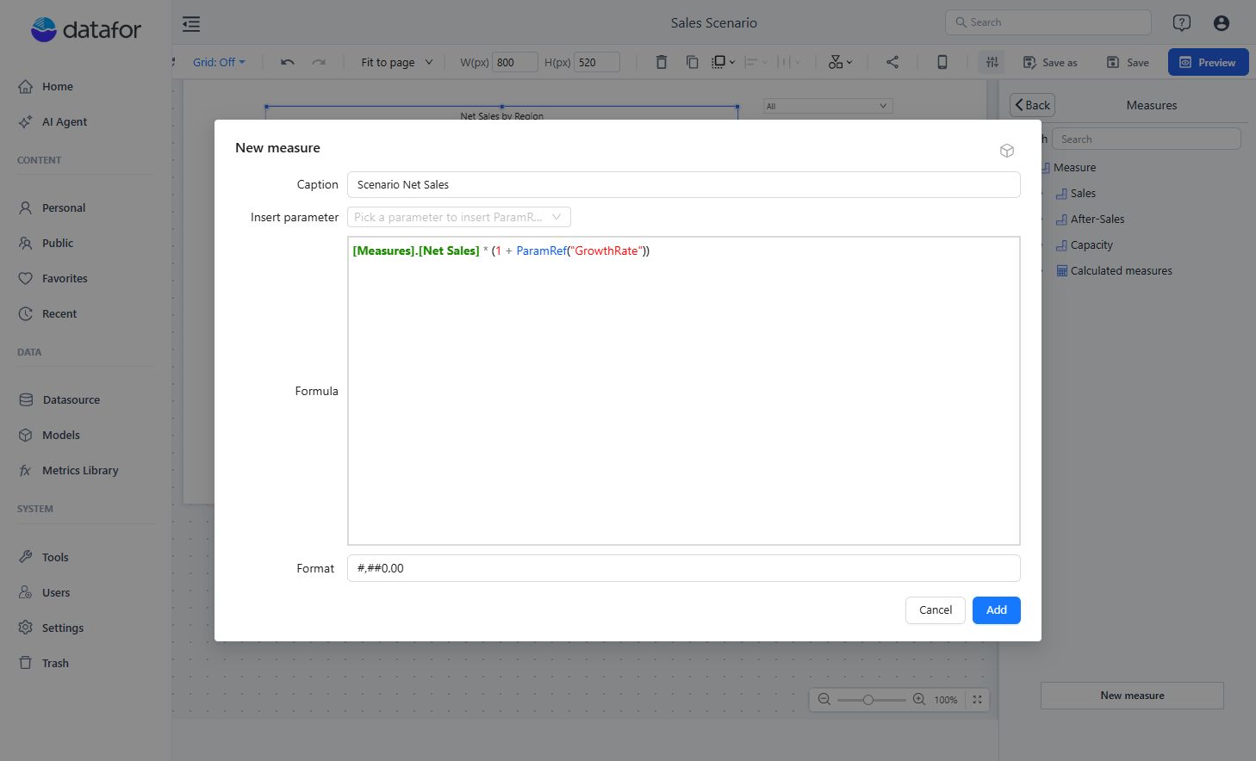Copy the component with the duplicate icon
The height and width of the screenshot is (761, 1256).
[692, 62]
